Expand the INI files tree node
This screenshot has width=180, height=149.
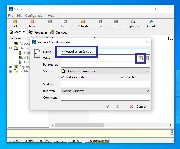click(x=11, y=71)
